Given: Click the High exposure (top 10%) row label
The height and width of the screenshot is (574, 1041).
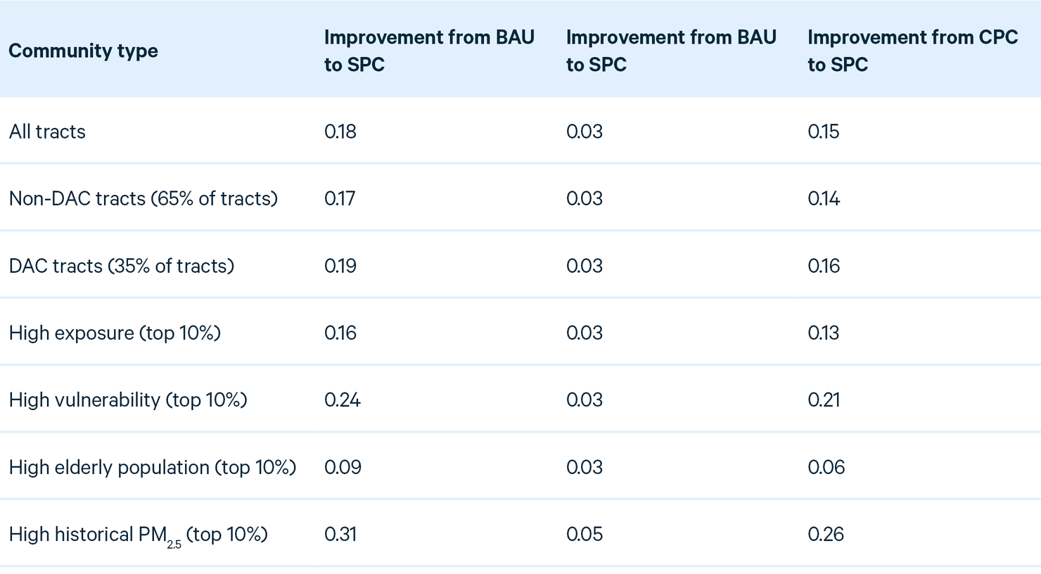Looking at the screenshot, I should pyautogui.click(x=115, y=333).
